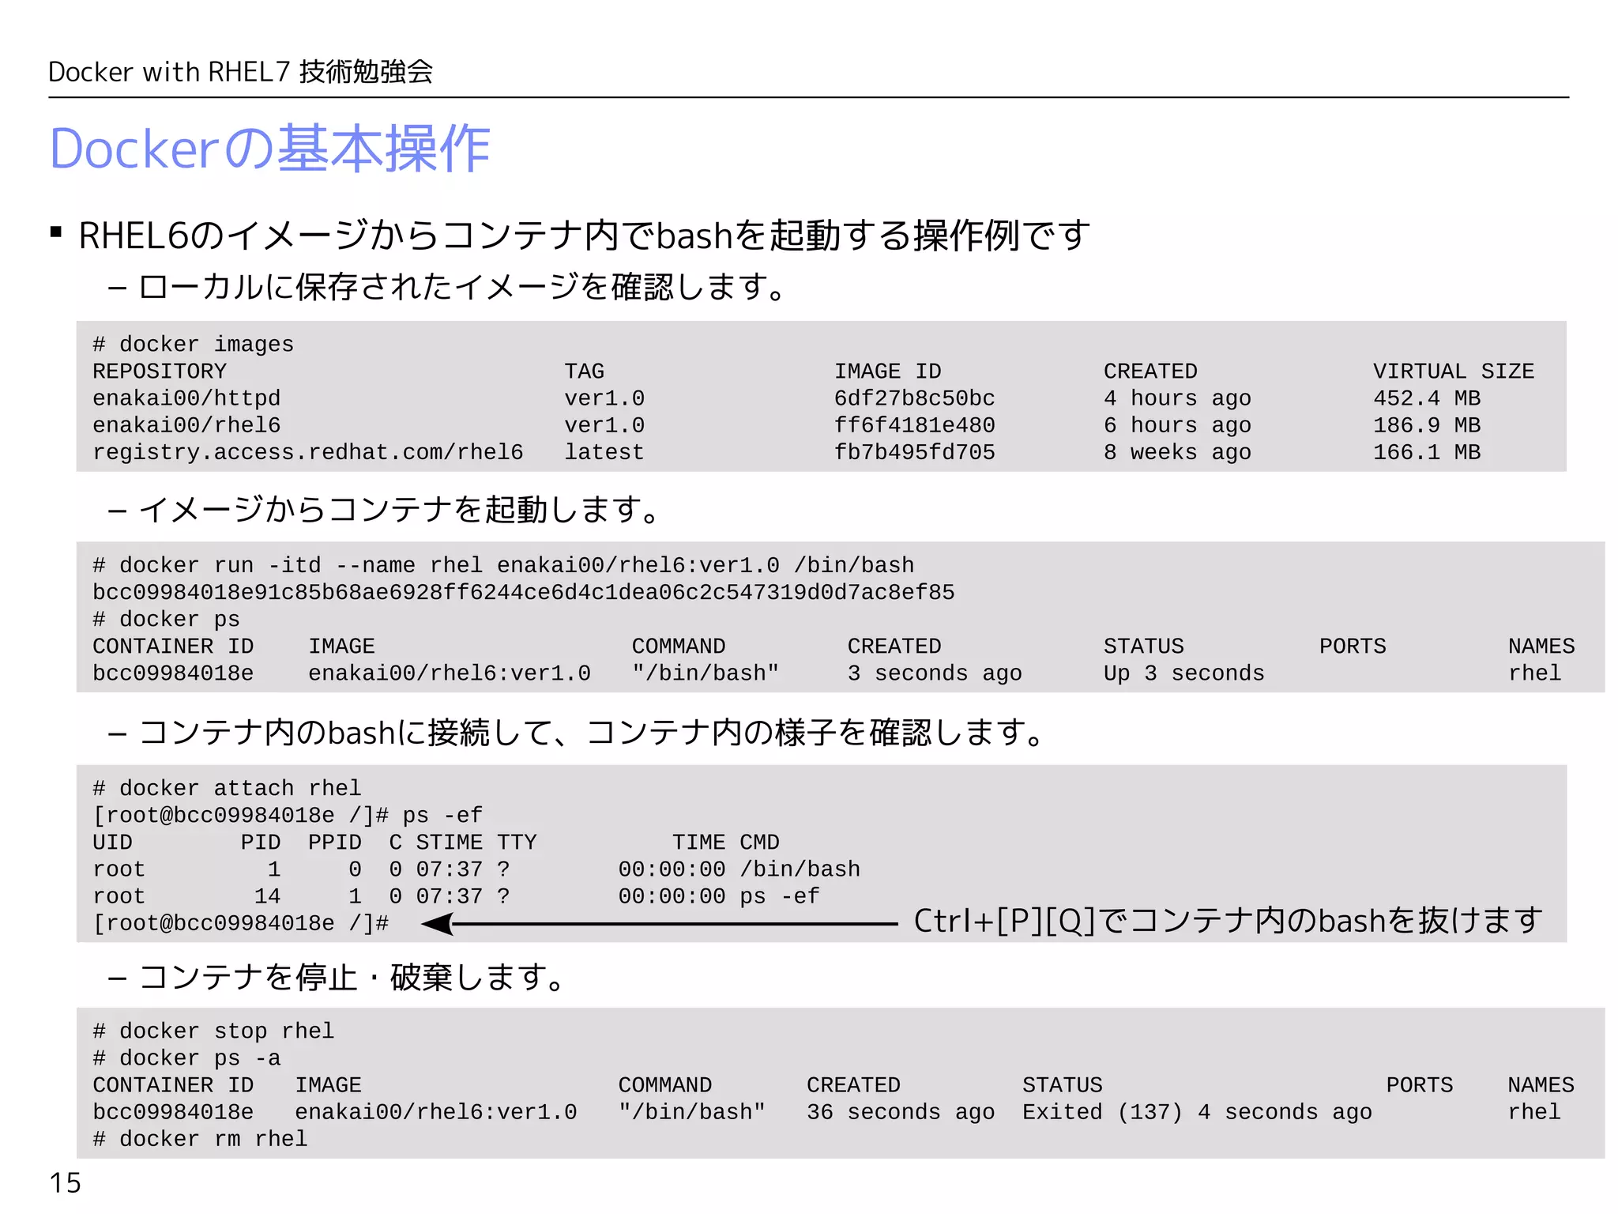Click the annotation 'Ctrl+[P][Q]でコンテナ内のbashを抜けます'
The image size is (1618, 1214).
click(x=1228, y=921)
